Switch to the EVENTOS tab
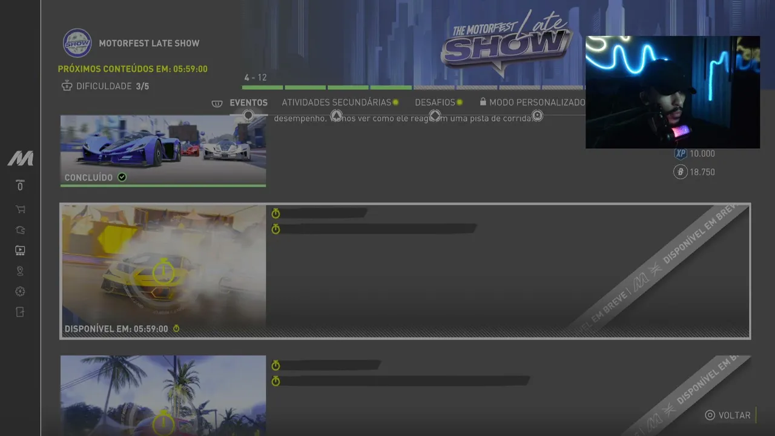The image size is (775, 436). click(x=248, y=103)
